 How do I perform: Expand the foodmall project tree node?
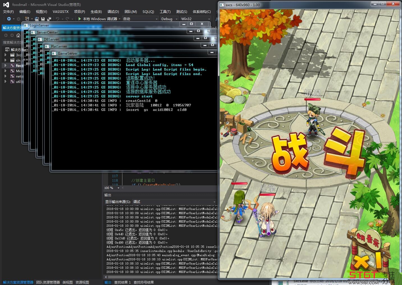click(5, 66)
